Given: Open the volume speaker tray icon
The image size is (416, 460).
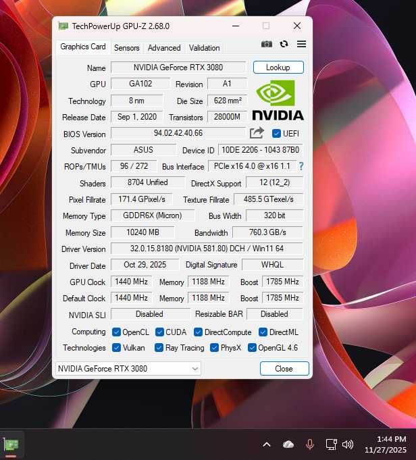Looking at the screenshot, I should pos(348,444).
